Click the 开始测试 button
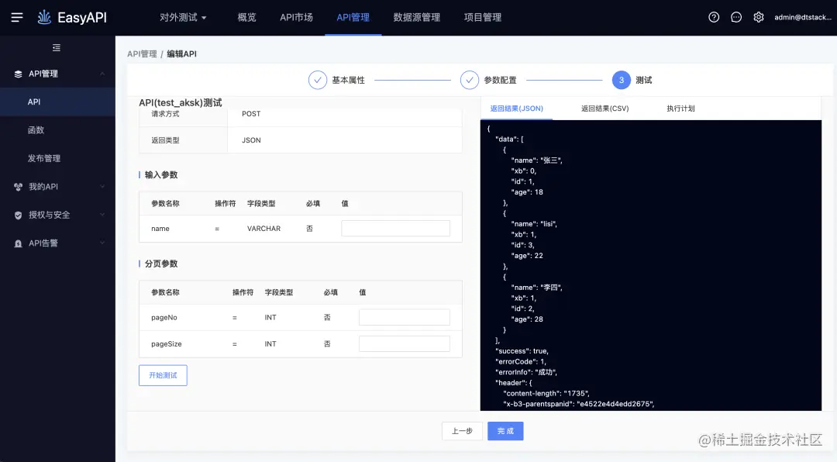The width and height of the screenshot is (837, 462). [x=163, y=375]
